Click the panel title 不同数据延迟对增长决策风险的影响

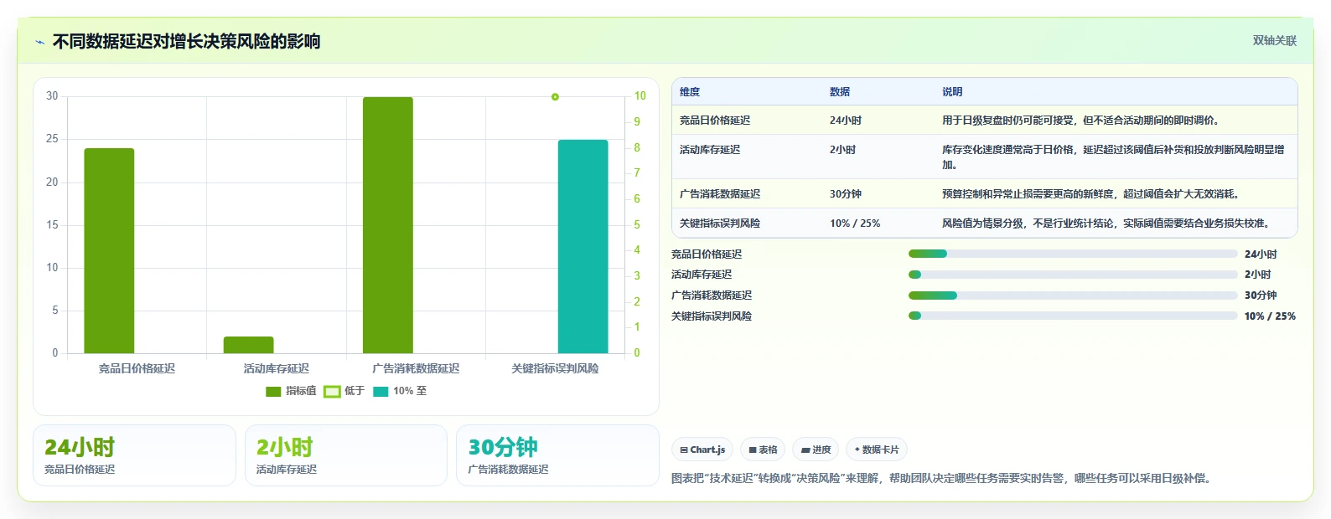pyautogui.click(x=186, y=42)
